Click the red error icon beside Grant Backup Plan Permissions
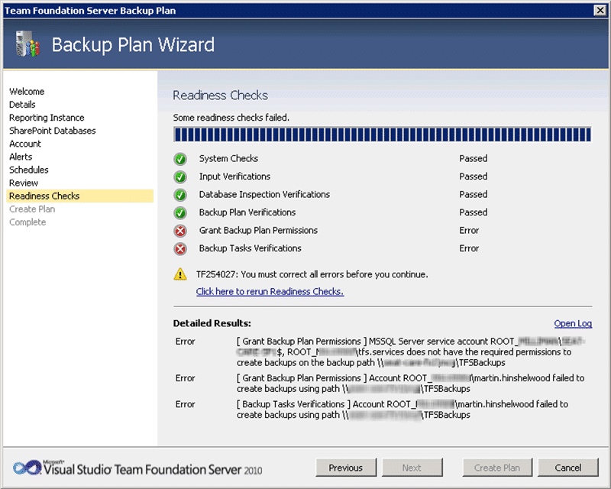Screen dimensions: 611x489 click(180, 231)
